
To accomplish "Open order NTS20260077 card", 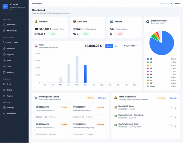I will 89,112.
